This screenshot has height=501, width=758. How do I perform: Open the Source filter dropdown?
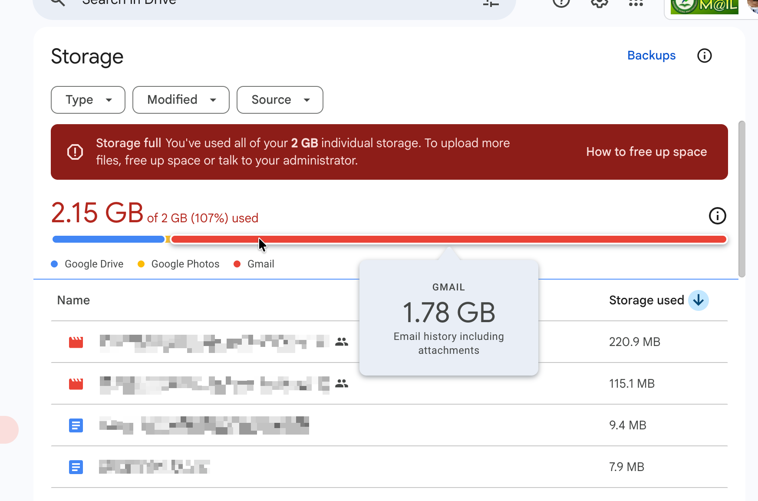pyautogui.click(x=280, y=100)
